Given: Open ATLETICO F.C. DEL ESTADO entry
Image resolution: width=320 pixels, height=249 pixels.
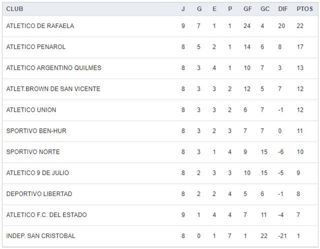Looking at the screenshot, I should (46, 215).
